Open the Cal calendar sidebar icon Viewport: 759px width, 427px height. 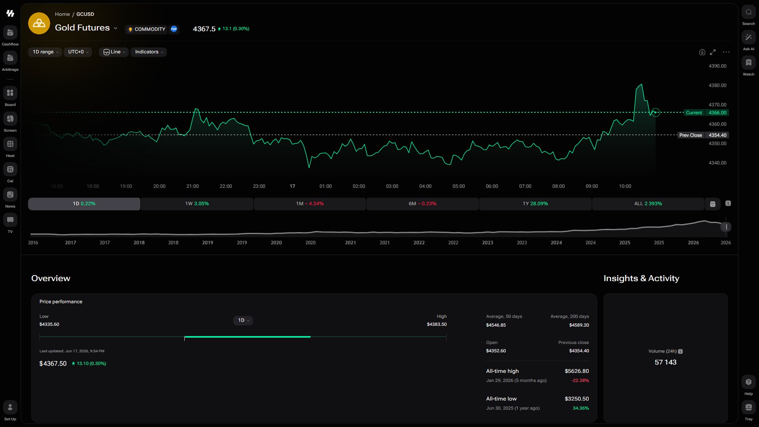coord(10,169)
